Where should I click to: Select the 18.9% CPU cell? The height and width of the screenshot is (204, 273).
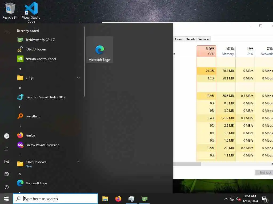click(207, 96)
